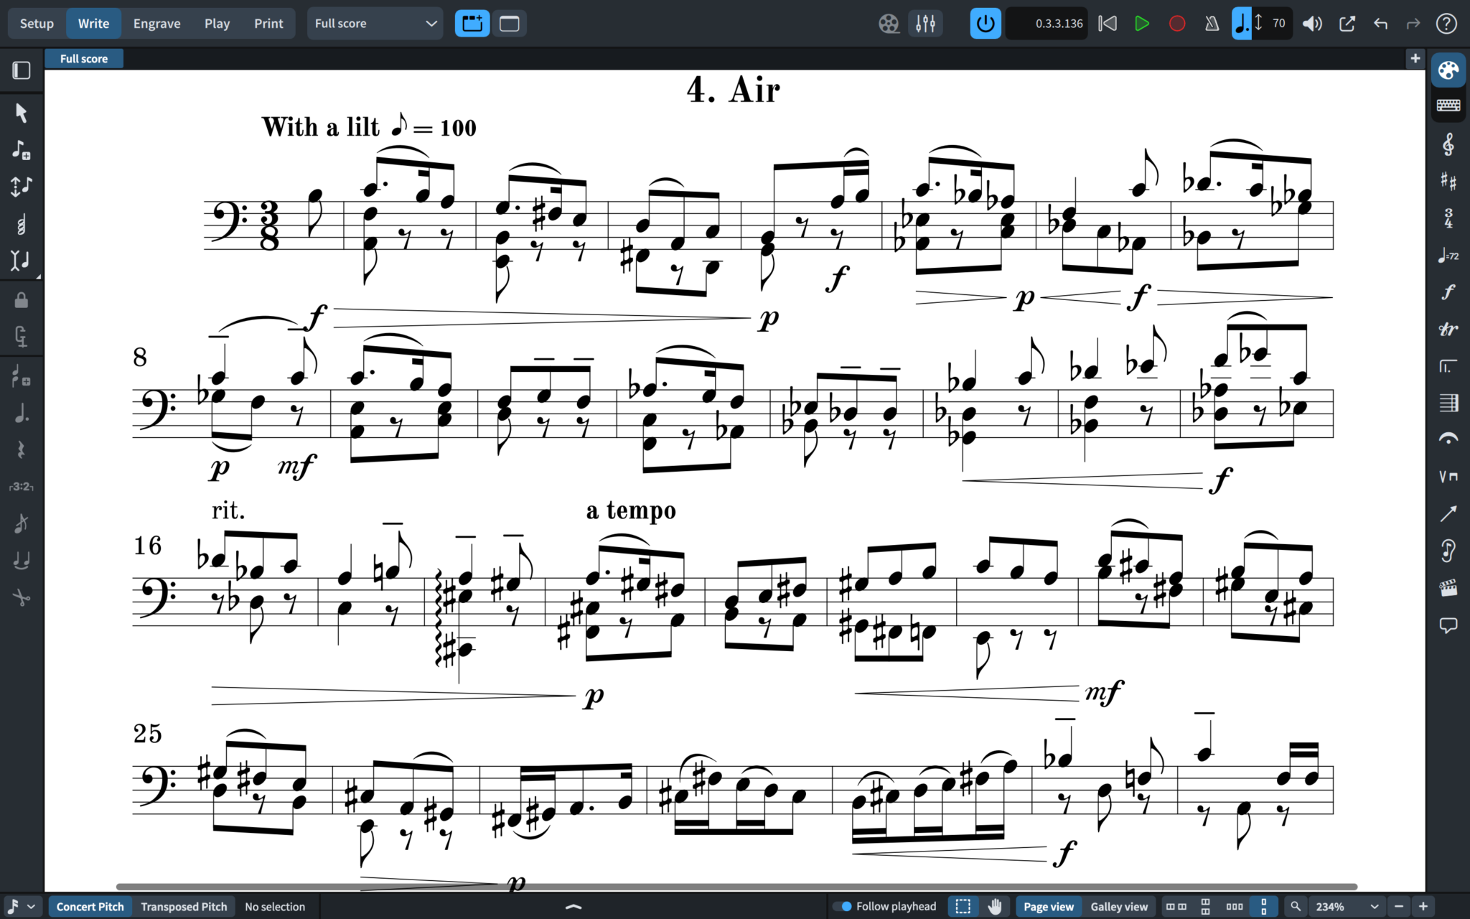Viewport: 1470px width, 919px height.
Task: Open the Dynamics panel icon
Action: [x=1448, y=291]
